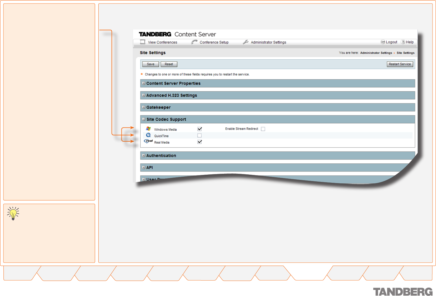Click the Real Media logo icon
Screen dimensions: 436x296
pos(148,141)
